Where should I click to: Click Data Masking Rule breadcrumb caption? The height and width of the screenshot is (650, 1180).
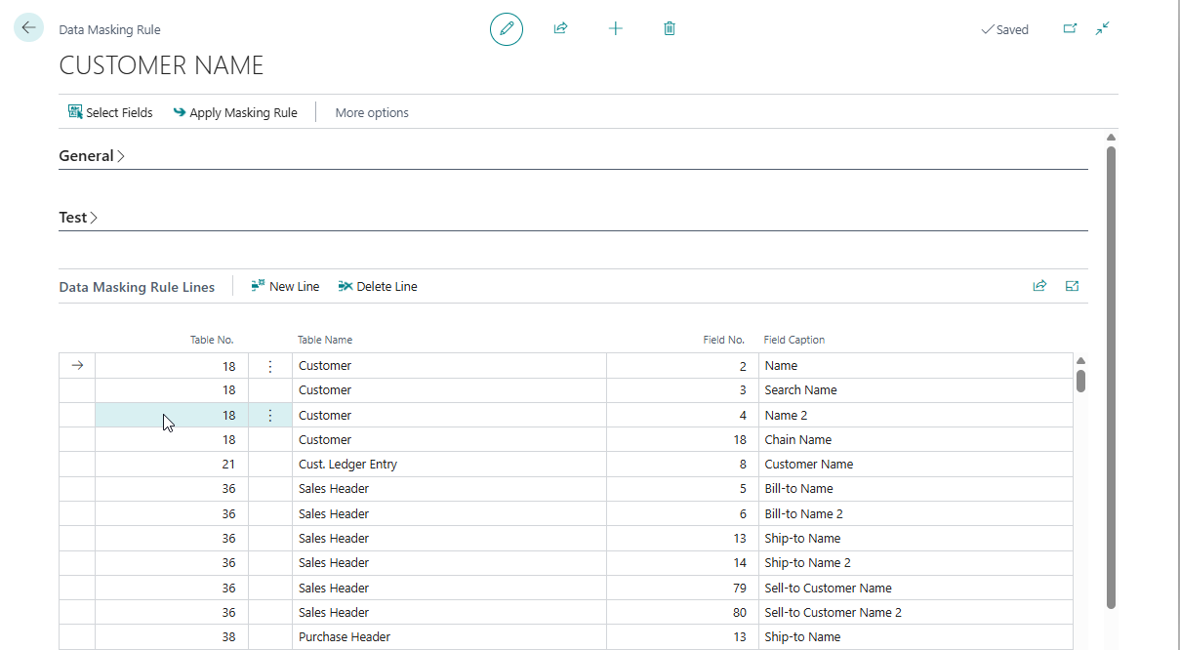click(109, 30)
